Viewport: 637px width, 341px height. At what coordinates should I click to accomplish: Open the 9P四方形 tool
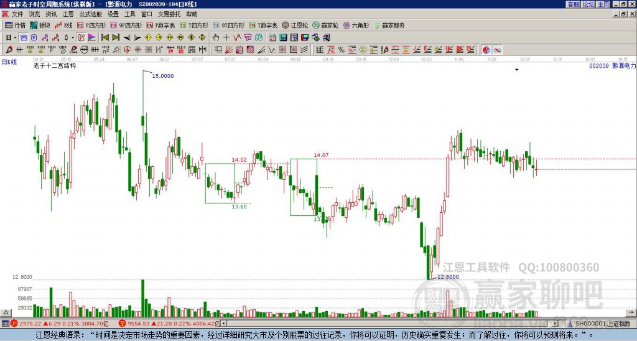click(x=126, y=25)
